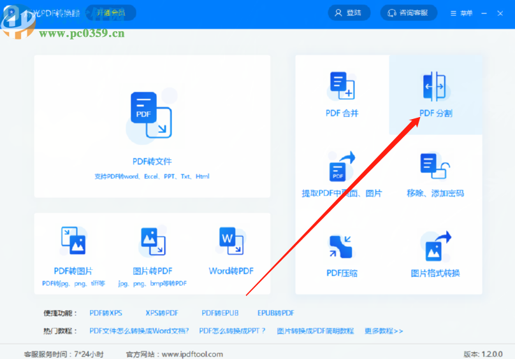Click the 图片格式转换 label
The image size is (515, 359).
tap(435, 273)
